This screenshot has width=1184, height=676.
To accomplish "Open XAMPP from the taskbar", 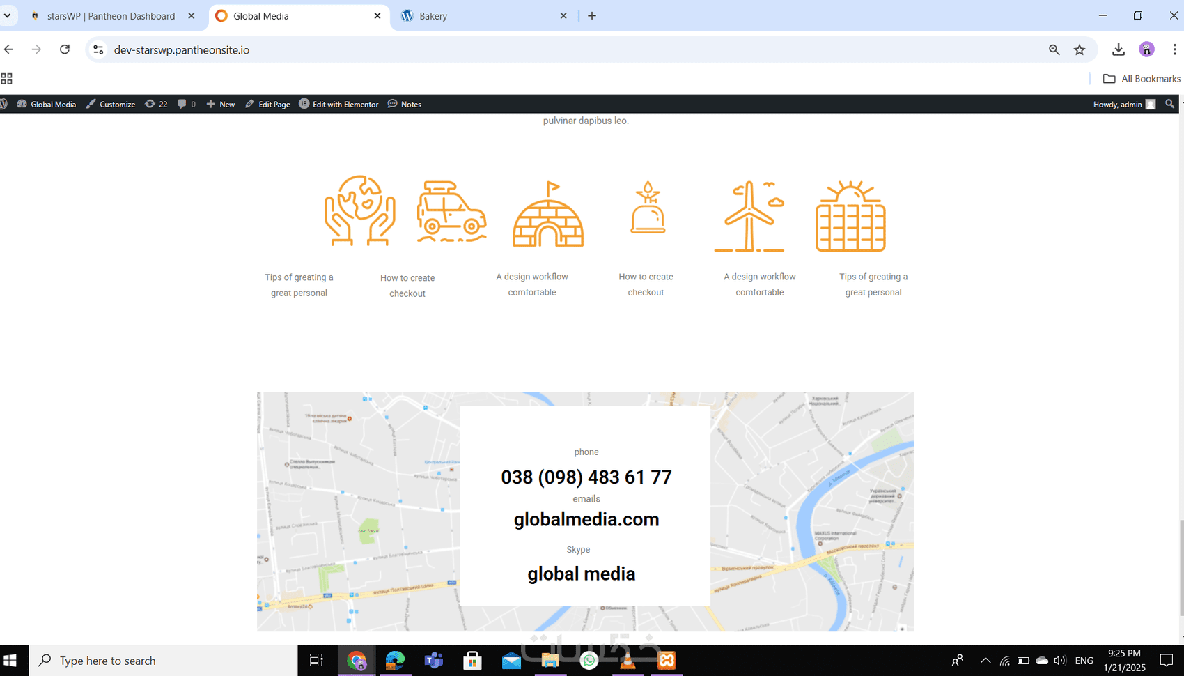I will (x=667, y=661).
